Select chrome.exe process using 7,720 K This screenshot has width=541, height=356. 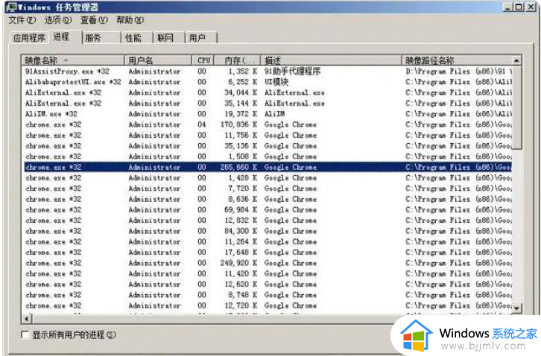[x=268, y=188]
